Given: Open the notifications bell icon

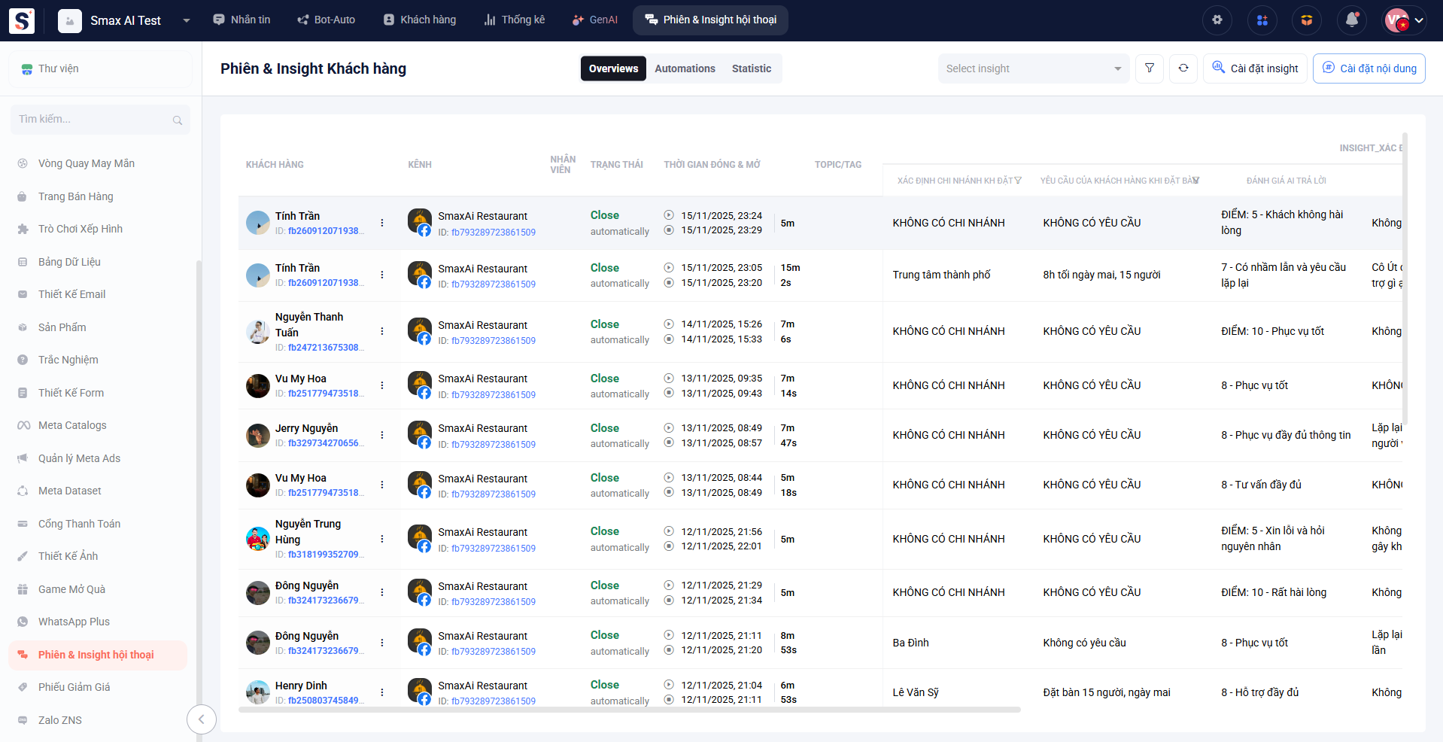Looking at the screenshot, I should 1351,20.
